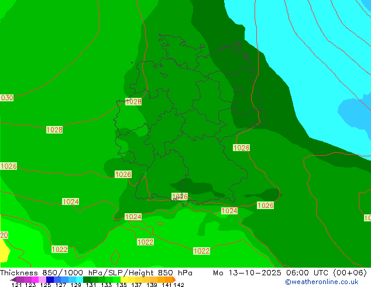Click the legend value 127
371x287 pixels.
(x=61, y=285)
